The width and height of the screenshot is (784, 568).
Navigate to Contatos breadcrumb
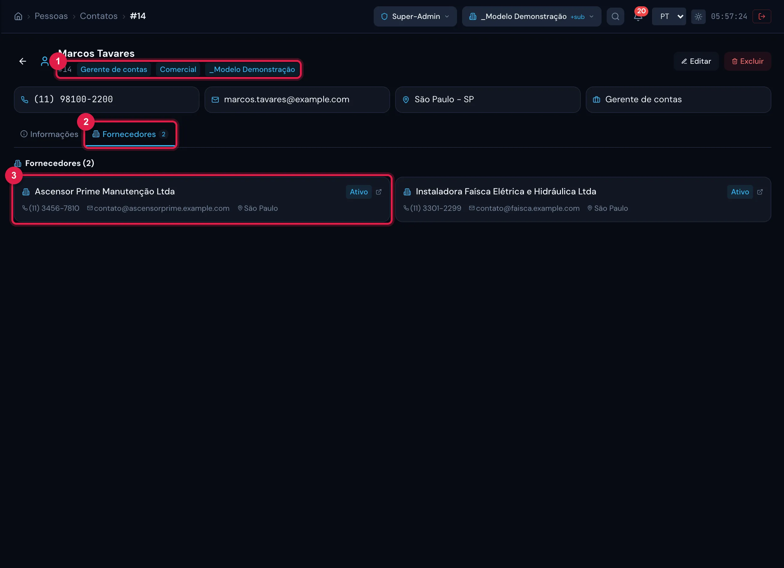coord(99,16)
